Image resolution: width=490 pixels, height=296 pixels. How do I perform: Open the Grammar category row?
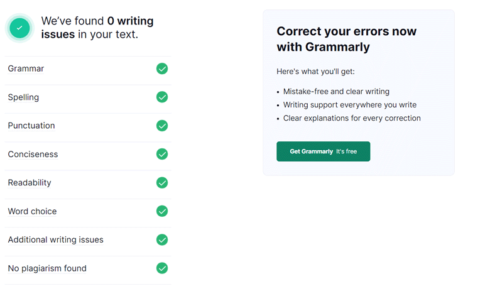(26, 69)
